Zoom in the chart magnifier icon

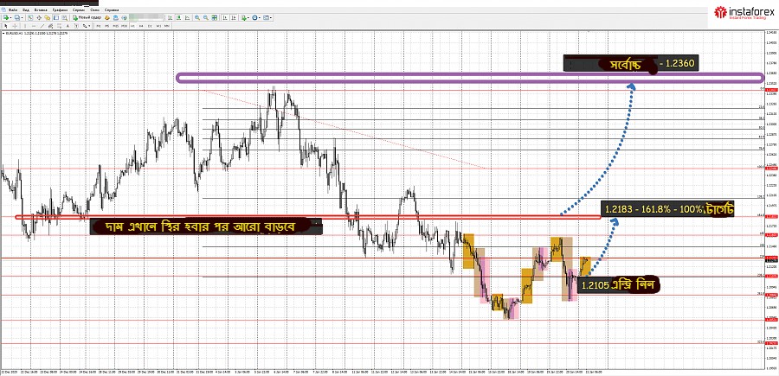tap(196, 18)
